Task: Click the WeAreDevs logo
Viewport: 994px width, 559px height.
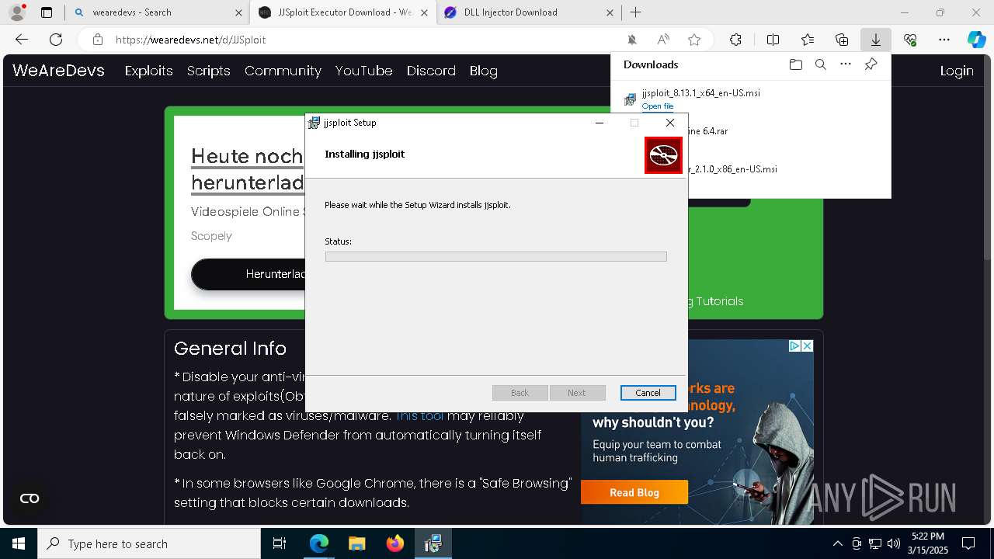Action: coord(58,70)
